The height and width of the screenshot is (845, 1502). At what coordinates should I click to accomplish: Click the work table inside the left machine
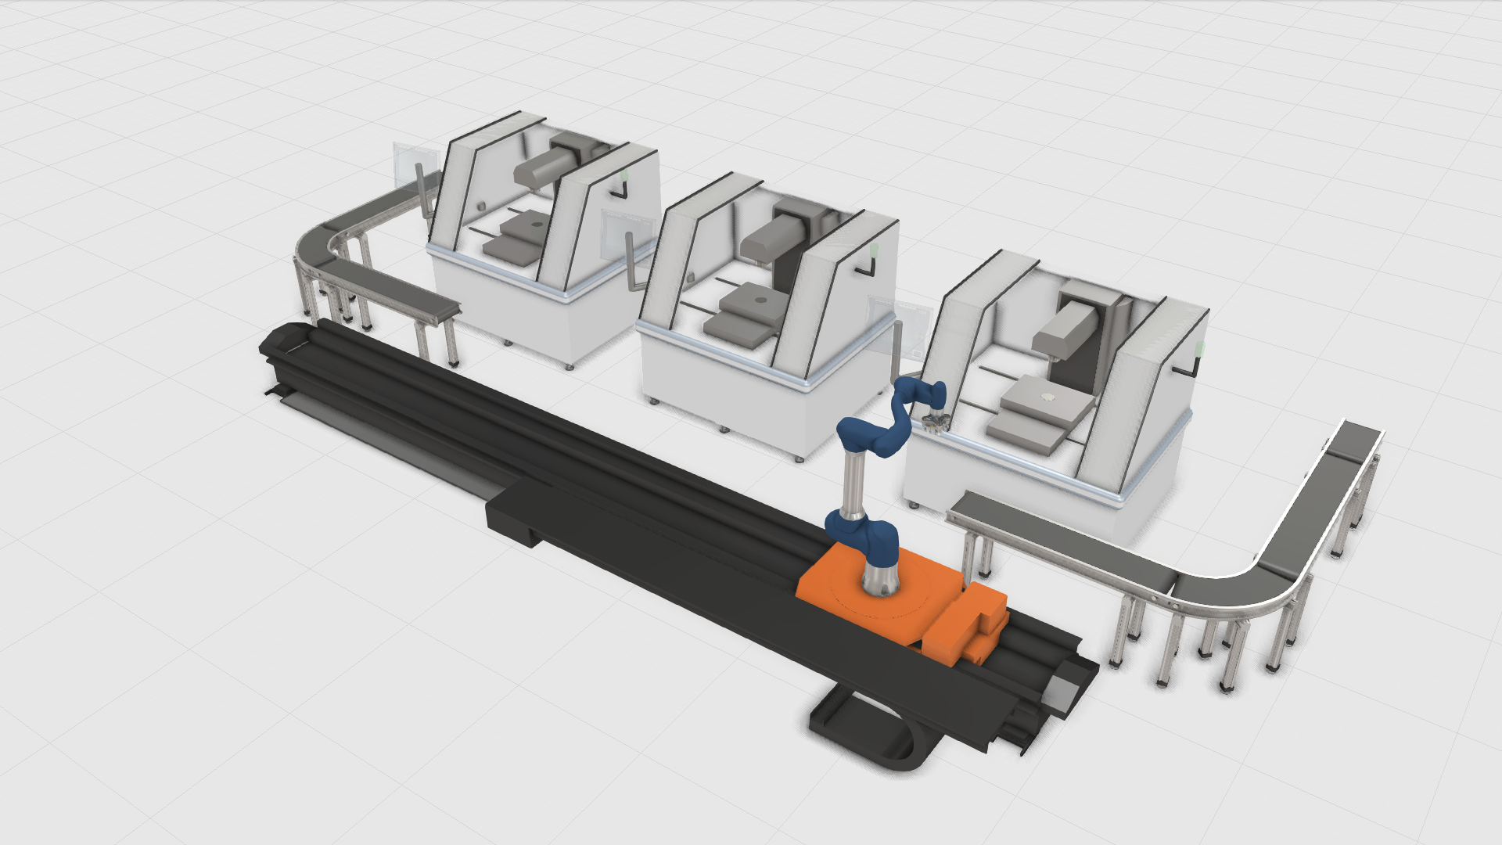tap(516, 237)
